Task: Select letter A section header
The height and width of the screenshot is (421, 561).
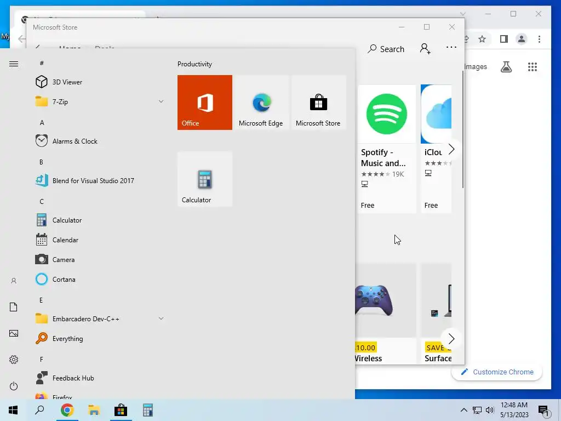Action: point(42,122)
